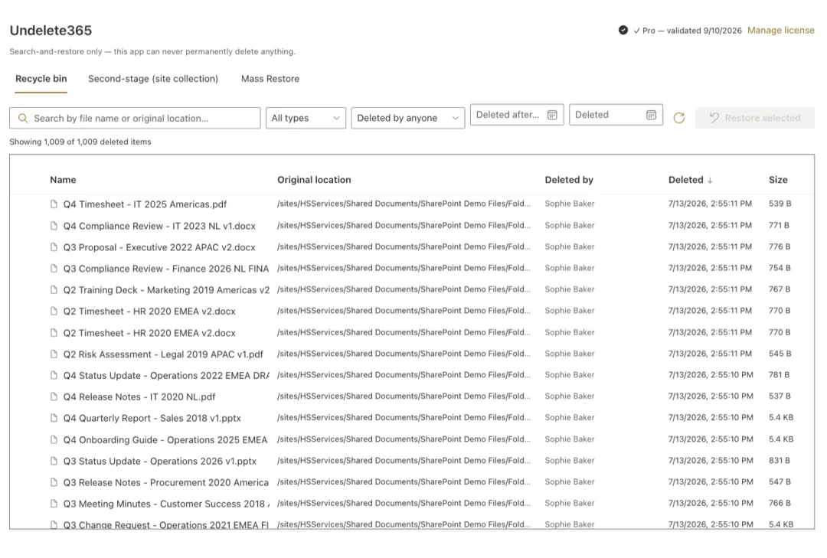The width and height of the screenshot is (827, 558).
Task: Click the search magnifier icon
Action: click(23, 118)
